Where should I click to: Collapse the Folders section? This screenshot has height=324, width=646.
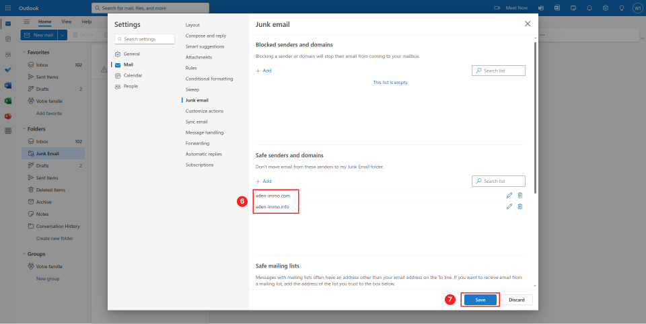(24, 129)
